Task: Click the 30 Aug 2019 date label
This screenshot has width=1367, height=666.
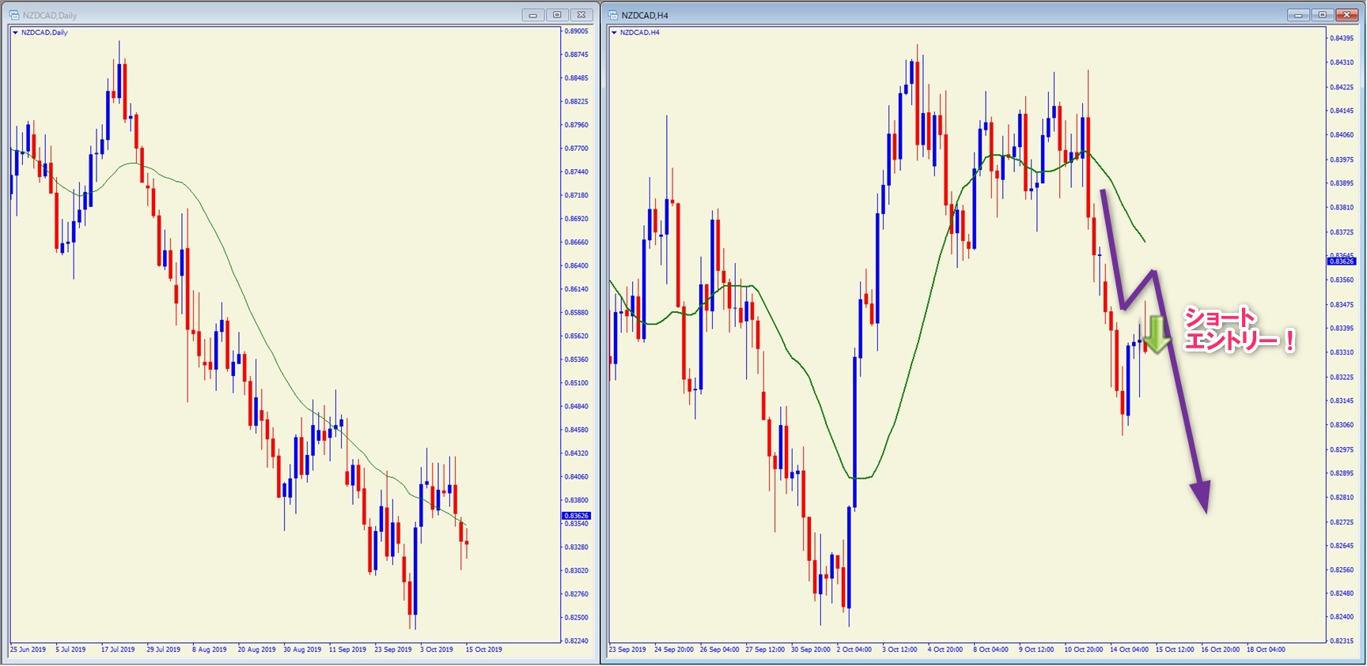Action: pyautogui.click(x=302, y=649)
